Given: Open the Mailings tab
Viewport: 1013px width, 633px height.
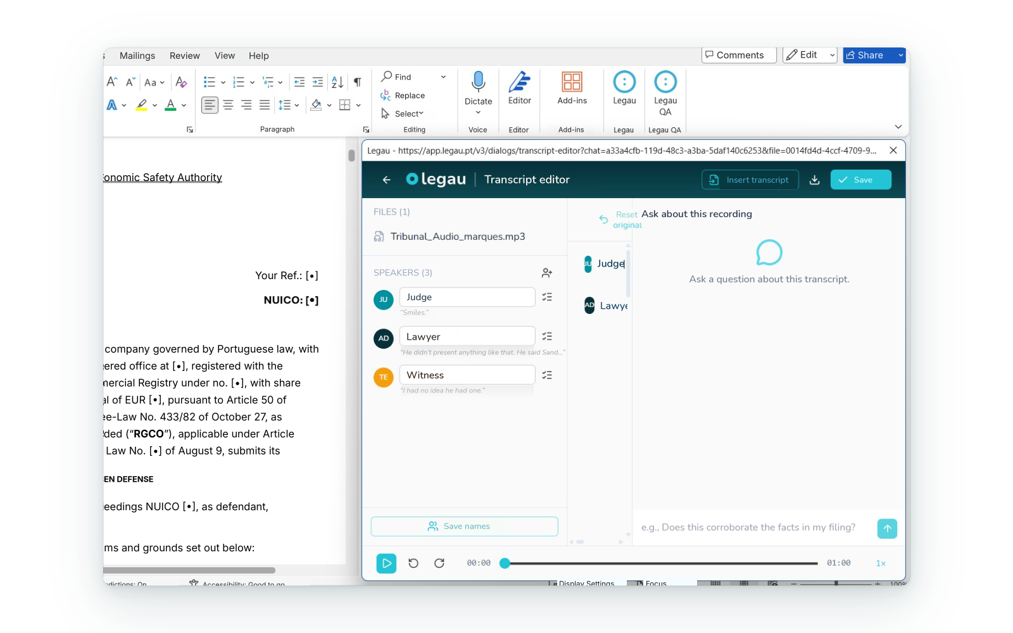Looking at the screenshot, I should click(x=137, y=56).
